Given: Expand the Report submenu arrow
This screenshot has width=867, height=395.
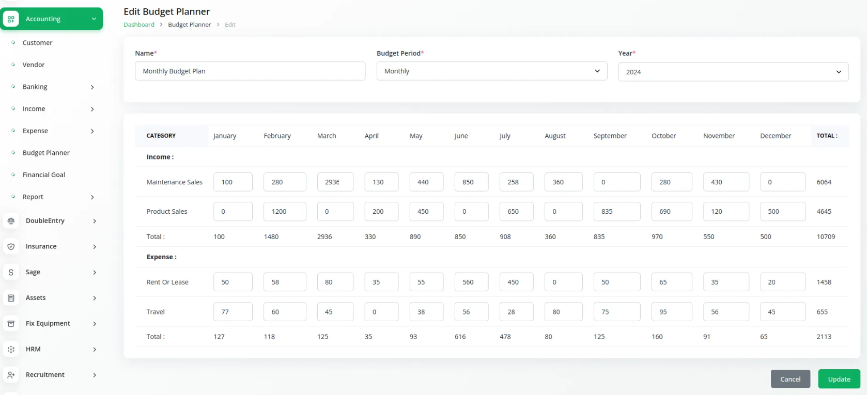Looking at the screenshot, I should [x=92, y=197].
